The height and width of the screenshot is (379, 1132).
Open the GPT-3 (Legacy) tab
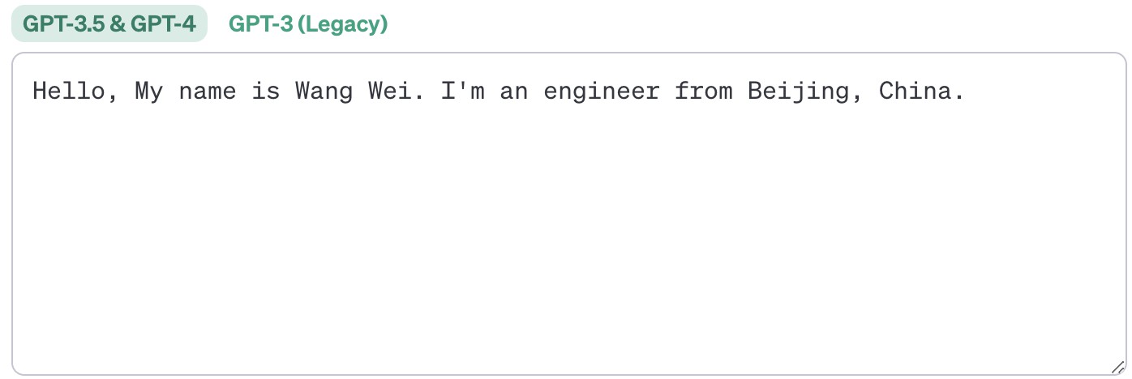(308, 24)
